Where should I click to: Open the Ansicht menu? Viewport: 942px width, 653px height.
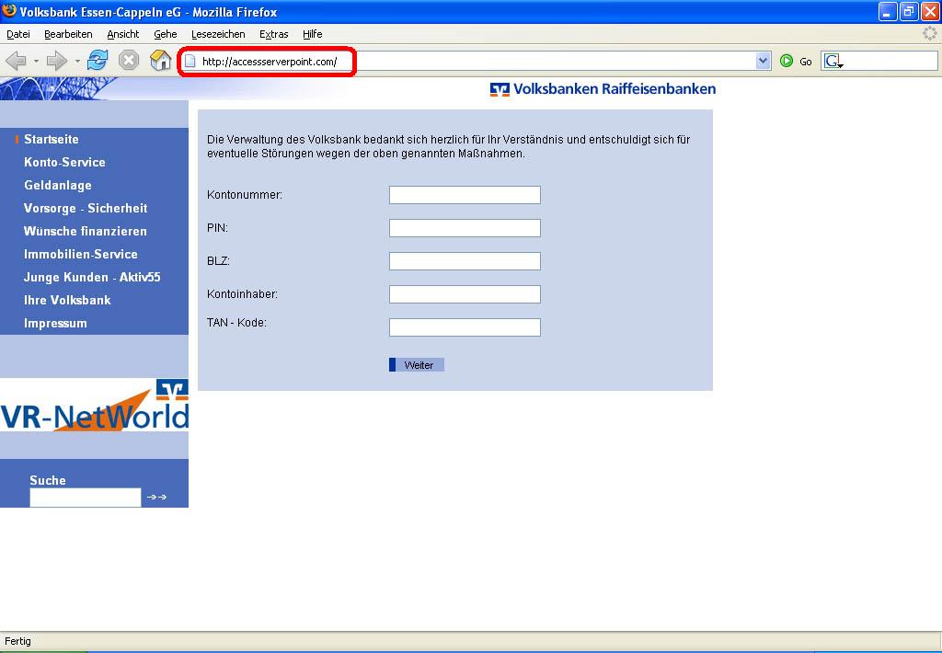[x=123, y=34]
